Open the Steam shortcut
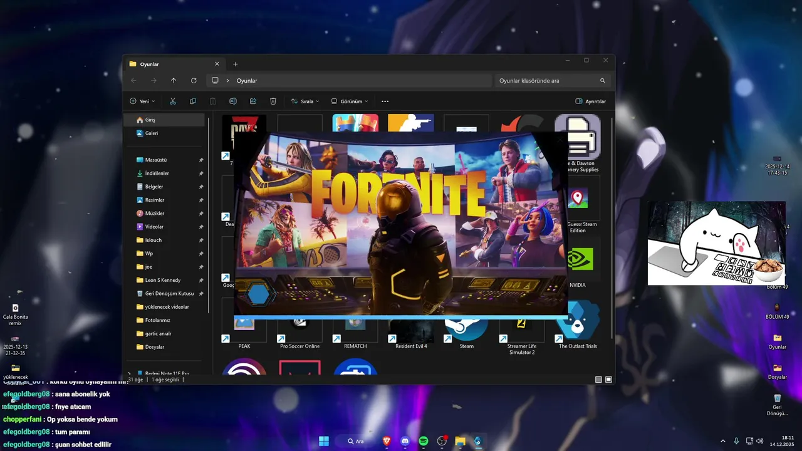802x451 pixels. click(467, 332)
